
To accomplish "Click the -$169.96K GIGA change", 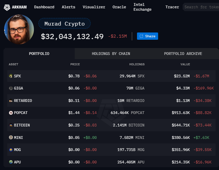I will point(203,88).
